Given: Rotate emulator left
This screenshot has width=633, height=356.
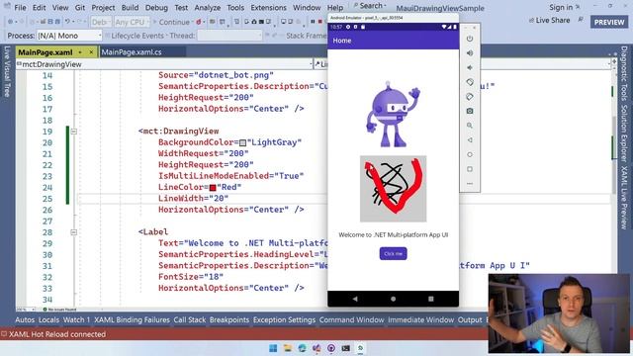Looking at the screenshot, I should pos(470,82).
